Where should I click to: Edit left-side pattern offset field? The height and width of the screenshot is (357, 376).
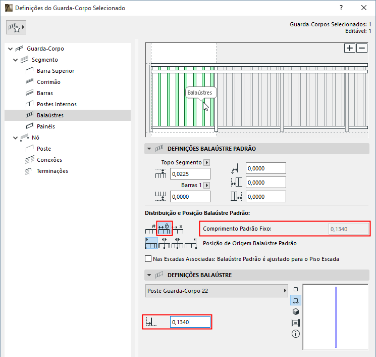tap(265, 183)
